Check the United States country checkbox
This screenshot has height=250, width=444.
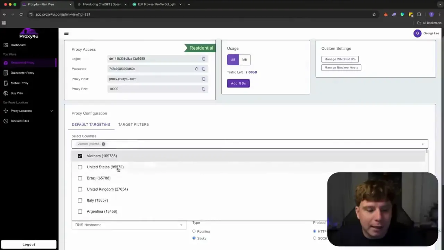pyautogui.click(x=80, y=167)
